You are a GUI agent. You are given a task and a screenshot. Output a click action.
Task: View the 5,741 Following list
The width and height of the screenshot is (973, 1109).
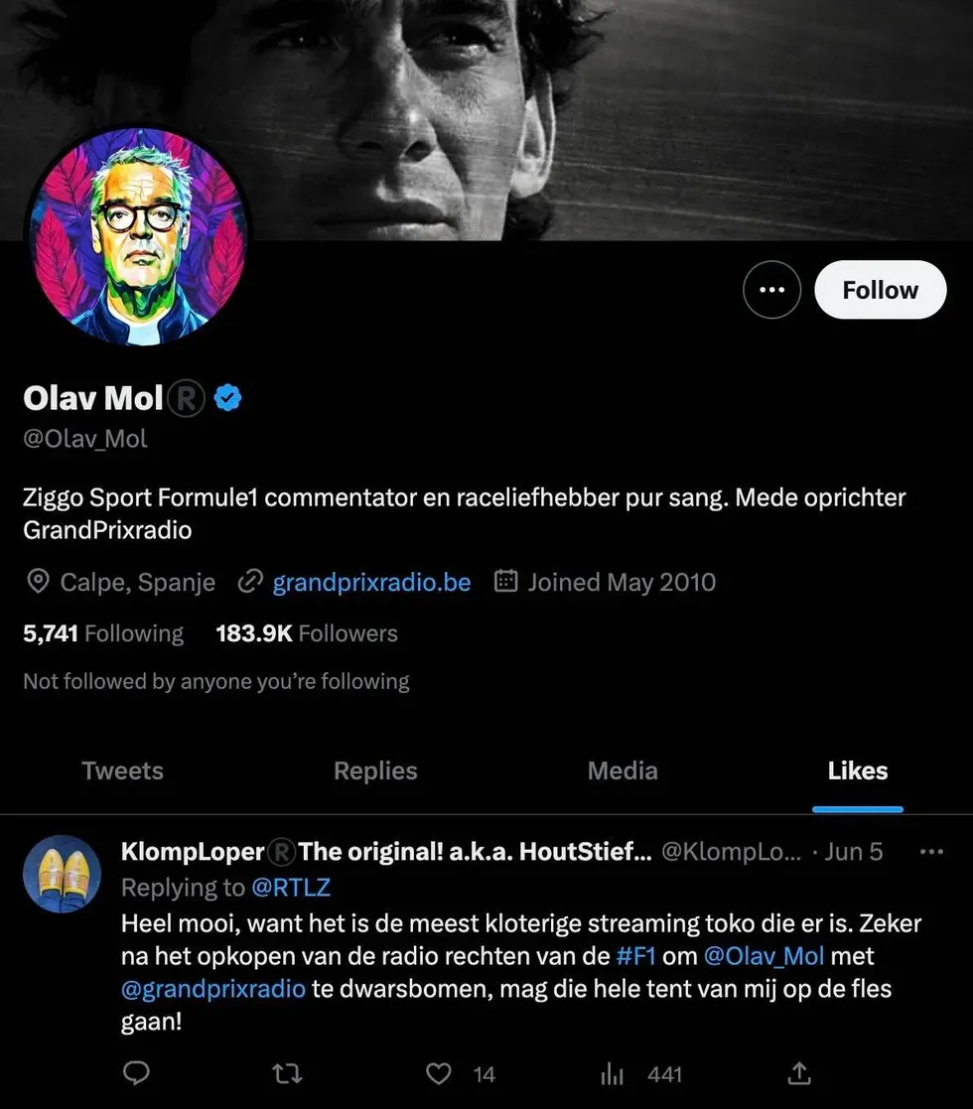click(x=103, y=633)
